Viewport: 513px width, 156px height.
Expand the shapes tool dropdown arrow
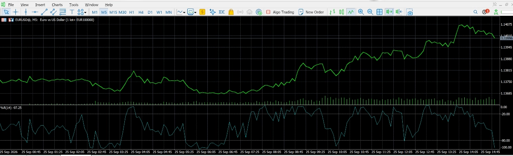coord(85,12)
